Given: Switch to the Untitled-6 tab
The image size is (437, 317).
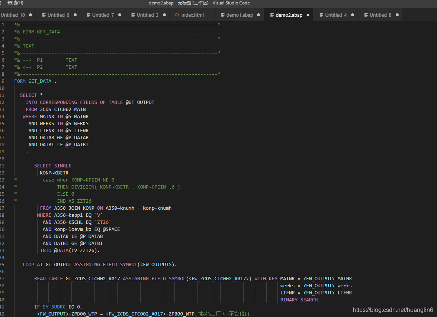Looking at the screenshot, I should point(58,15).
